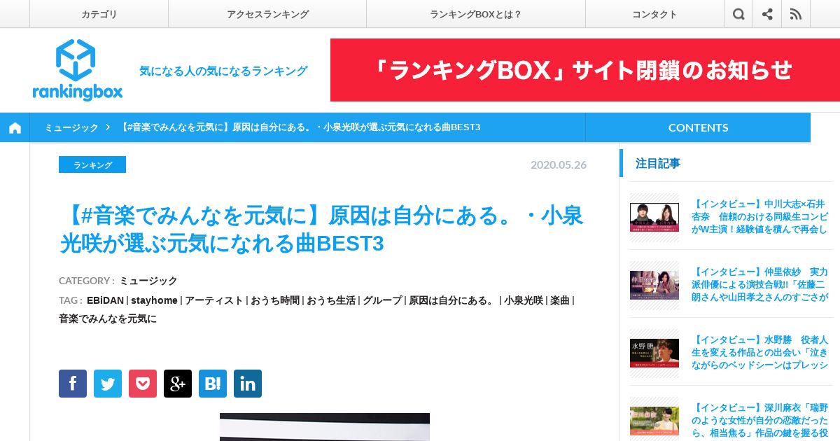Open the カテゴリ menu
This screenshot has width=840, height=441.
[x=99, y=14]
